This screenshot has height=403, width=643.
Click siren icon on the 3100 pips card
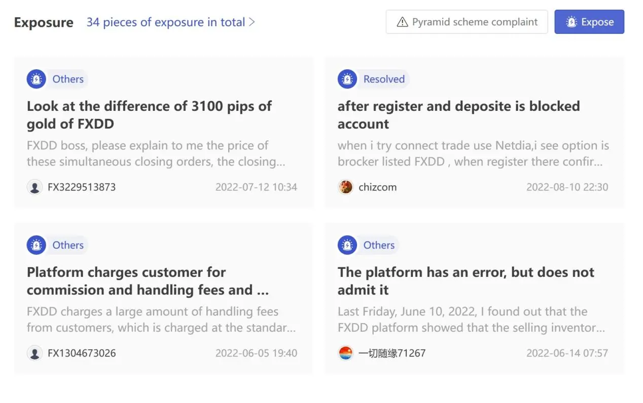36,79
